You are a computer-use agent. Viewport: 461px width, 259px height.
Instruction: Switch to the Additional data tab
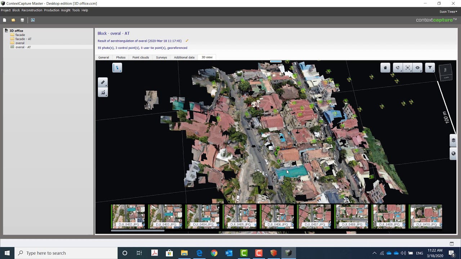click(x=184, y=58)
